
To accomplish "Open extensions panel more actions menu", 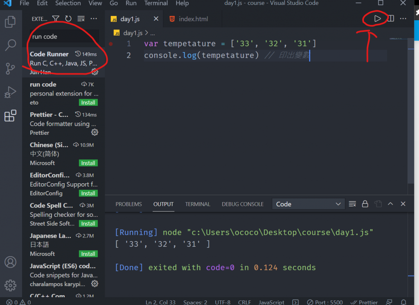I will [94, 18].
